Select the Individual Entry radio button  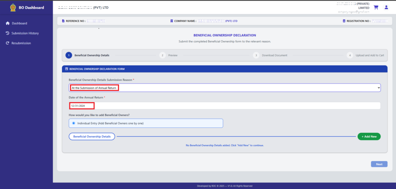74,123
